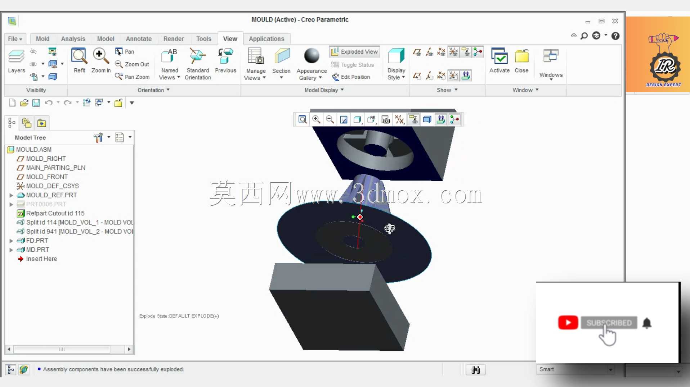Select the Pan tool

point(125,51)
